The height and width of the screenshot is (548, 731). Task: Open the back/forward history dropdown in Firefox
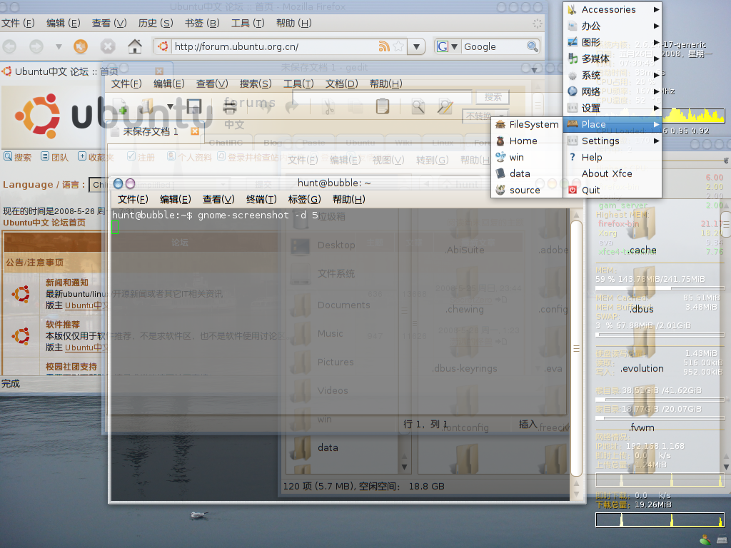point(59,46)
